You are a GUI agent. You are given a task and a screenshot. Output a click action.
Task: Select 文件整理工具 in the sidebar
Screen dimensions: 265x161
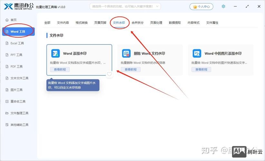click(x=19, y=113)
